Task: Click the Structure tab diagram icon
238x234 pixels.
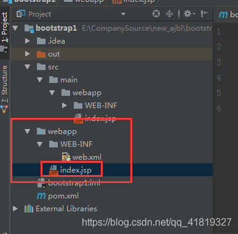Action: 4,109
